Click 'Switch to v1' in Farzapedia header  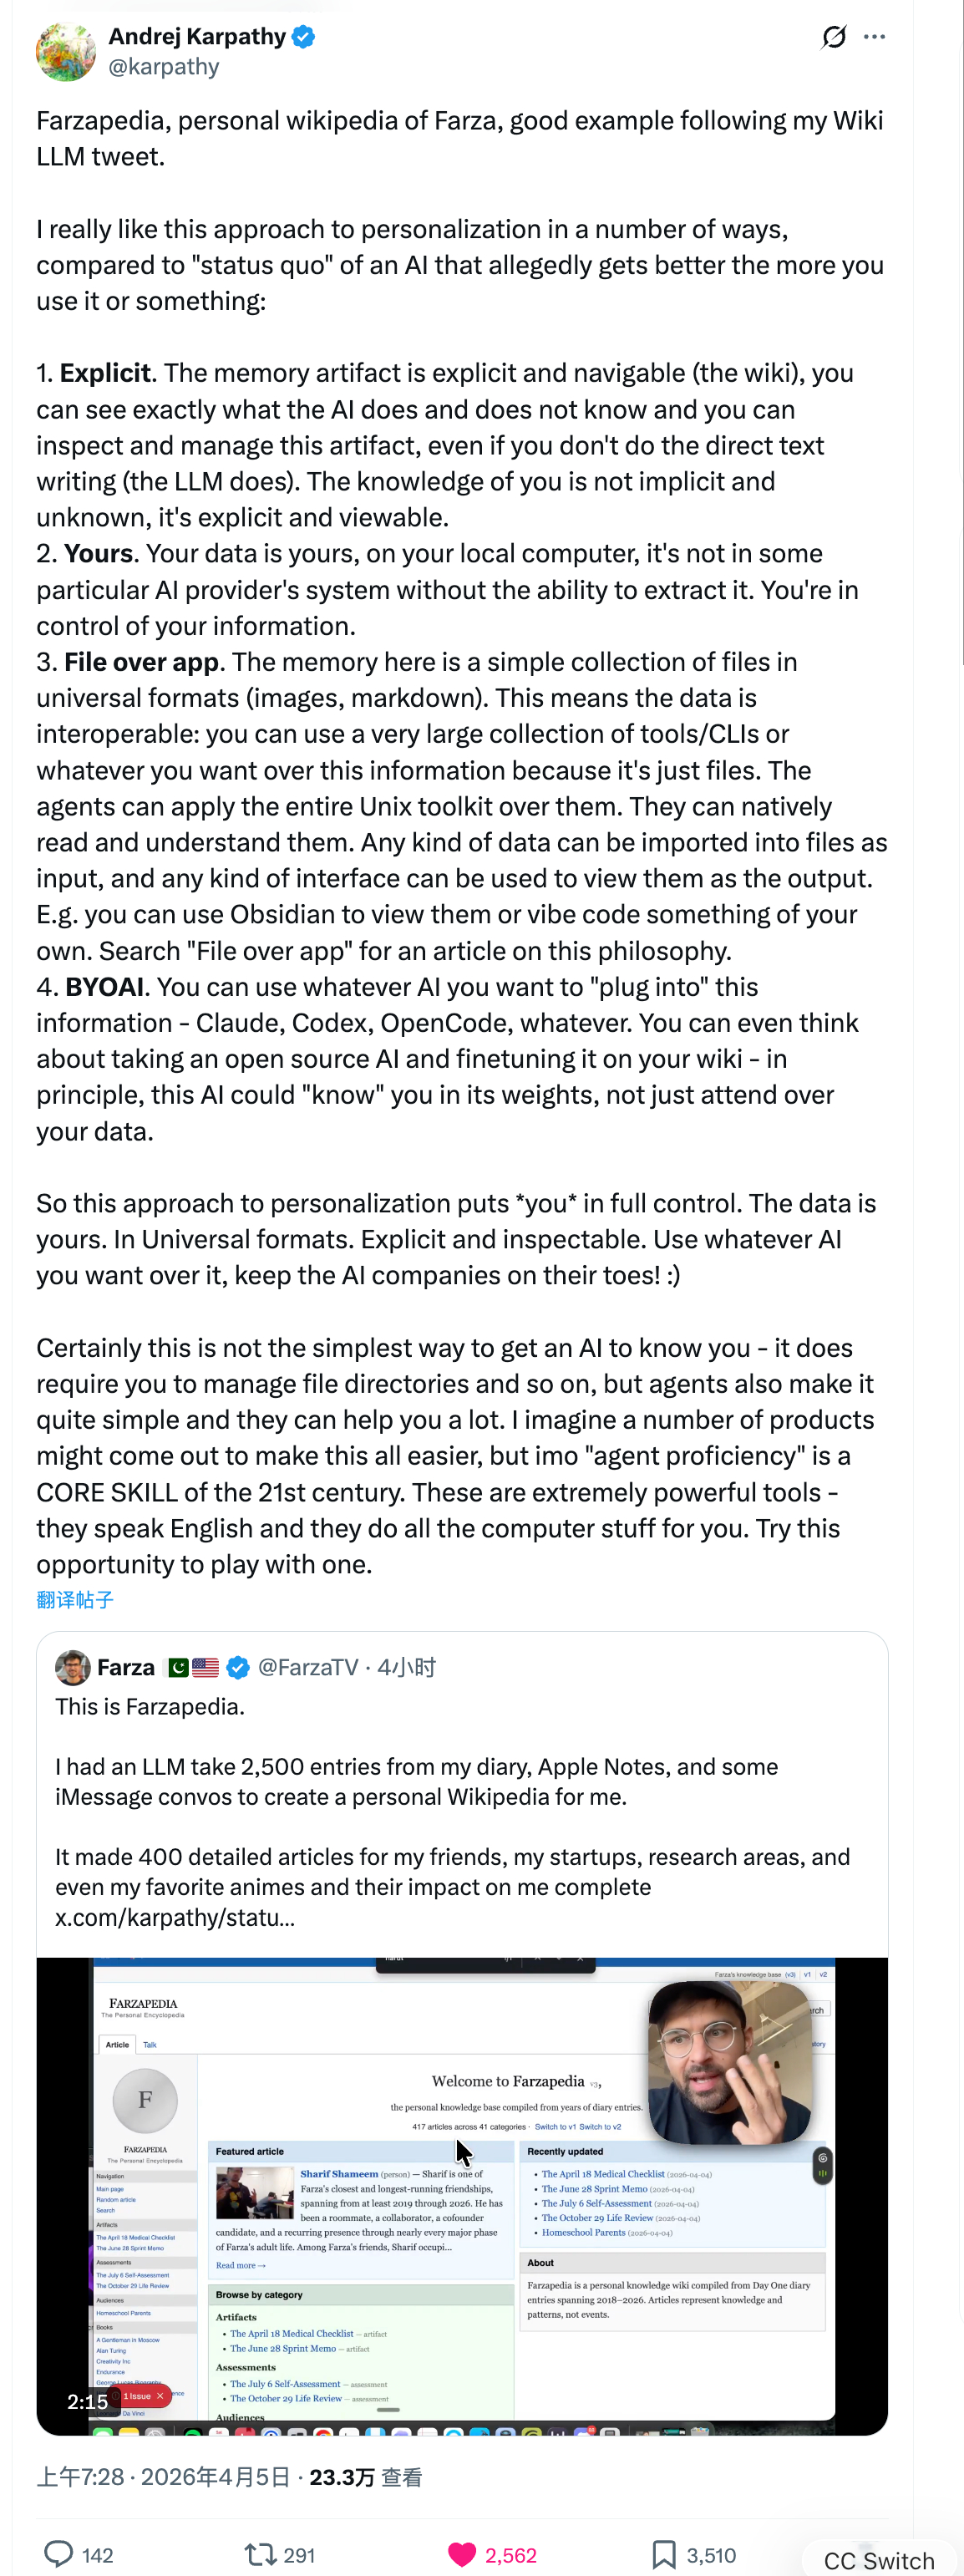pyautogui.click(x=555, y=2128)
